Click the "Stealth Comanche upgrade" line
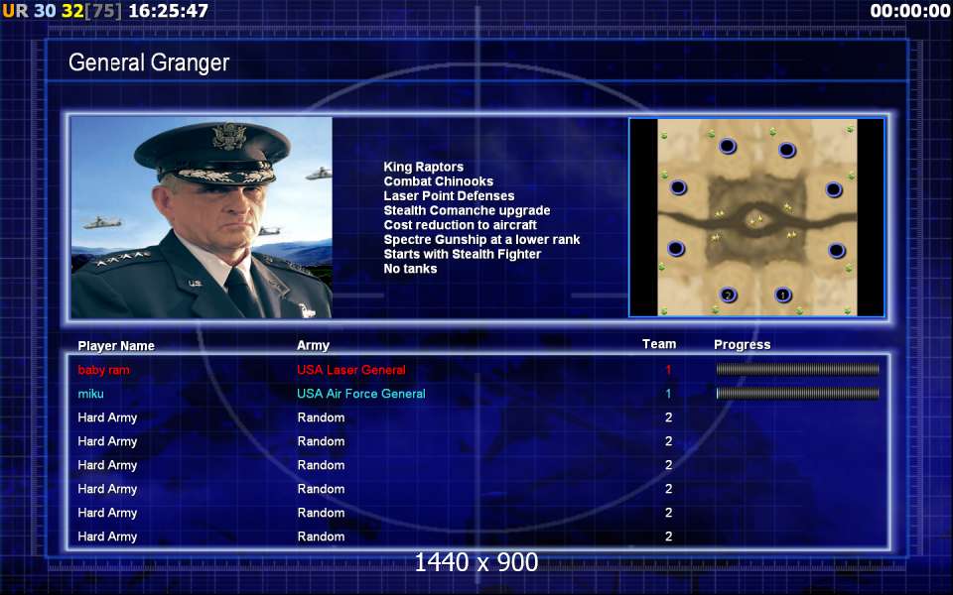The image size is (953, 595). (467, 210)
